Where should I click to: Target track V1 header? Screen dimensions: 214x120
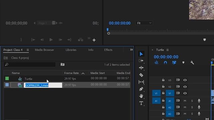170,93
